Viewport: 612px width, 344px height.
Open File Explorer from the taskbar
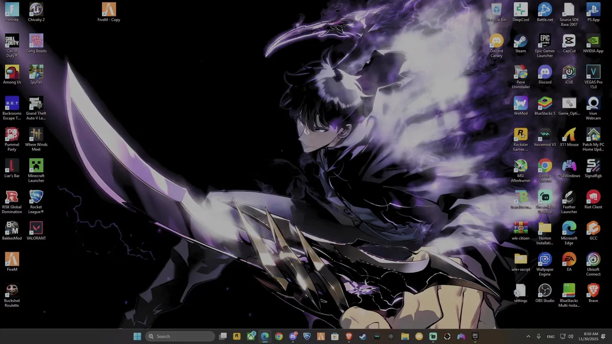tap(405, 336)
